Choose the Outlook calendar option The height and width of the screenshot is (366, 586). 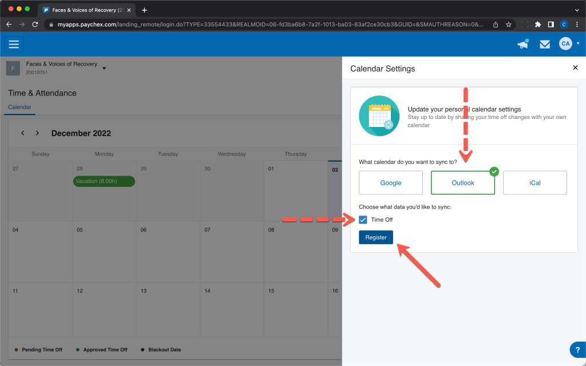(462, 183)
